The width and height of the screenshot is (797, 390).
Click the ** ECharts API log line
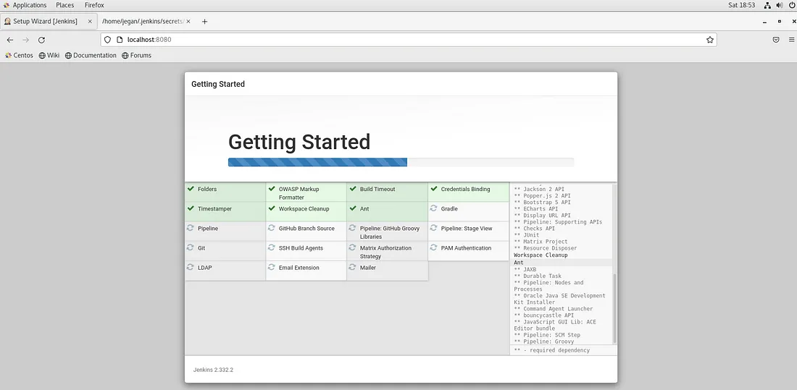coord(535,208)
